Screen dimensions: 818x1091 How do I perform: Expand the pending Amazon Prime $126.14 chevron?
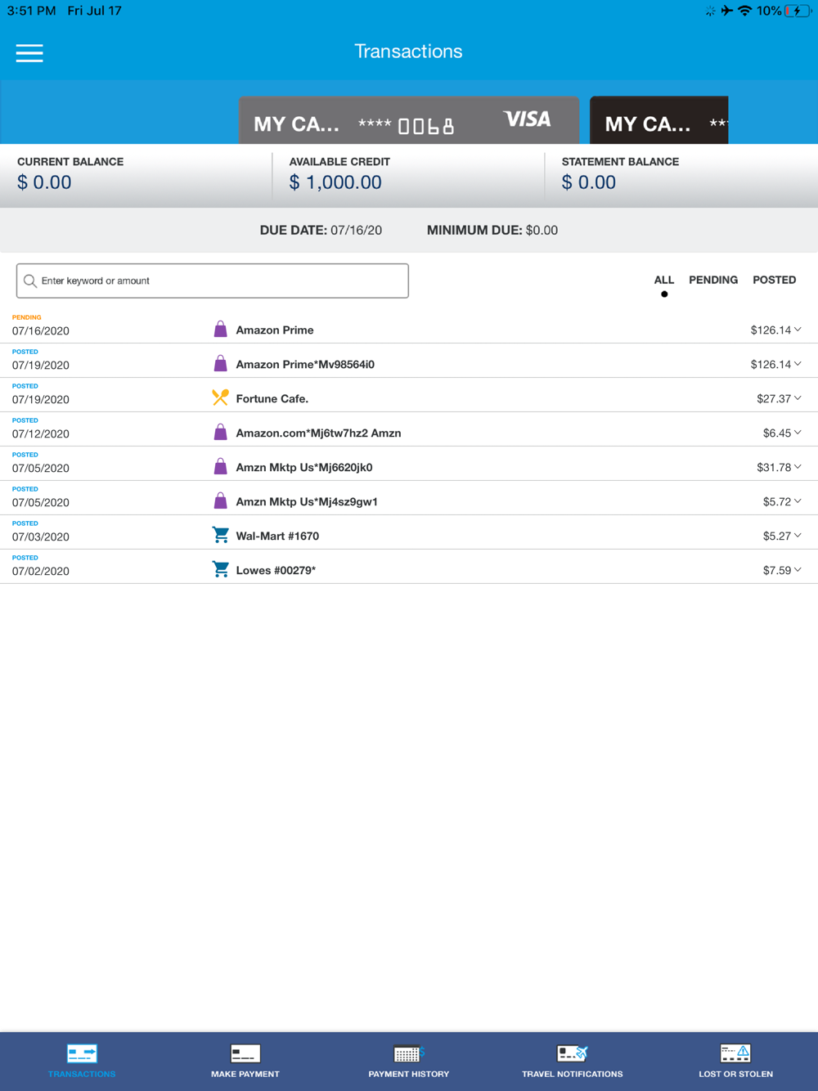click(798, 330)
